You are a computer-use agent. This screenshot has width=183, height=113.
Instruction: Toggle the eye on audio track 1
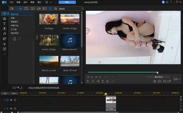point(11,108)
